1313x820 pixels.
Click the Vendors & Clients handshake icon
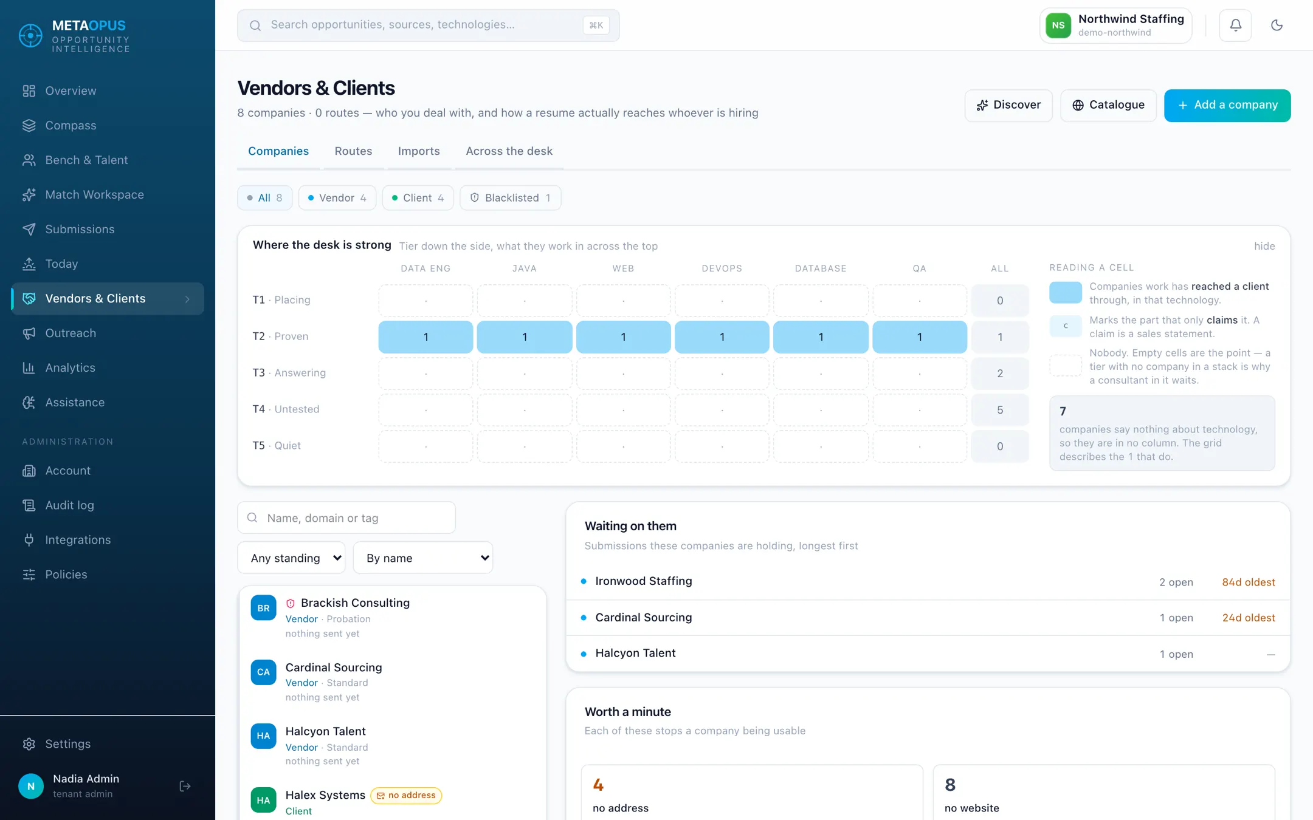(29, 299)
